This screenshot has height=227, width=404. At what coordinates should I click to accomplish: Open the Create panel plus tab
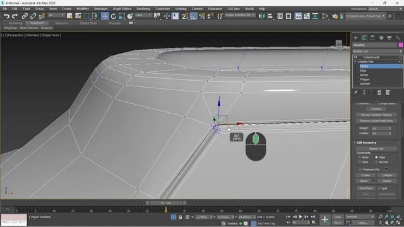click(x=356, y=38)
